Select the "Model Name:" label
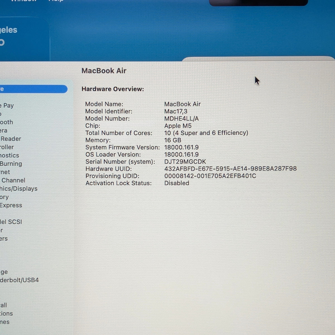335x335 pixels. (x=104, y=104)
